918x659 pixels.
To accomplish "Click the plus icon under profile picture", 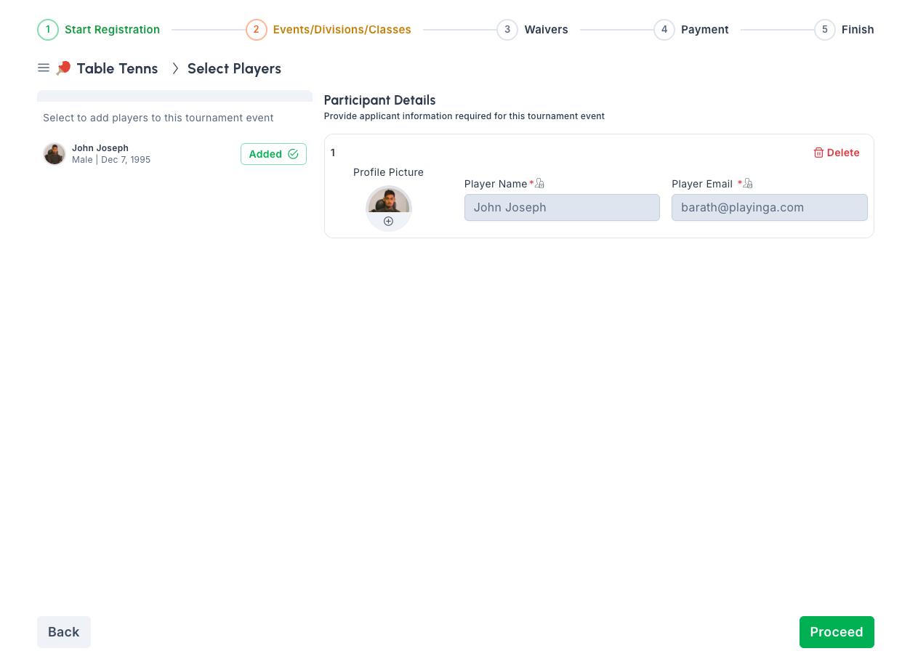I will (x=388, y=222).
